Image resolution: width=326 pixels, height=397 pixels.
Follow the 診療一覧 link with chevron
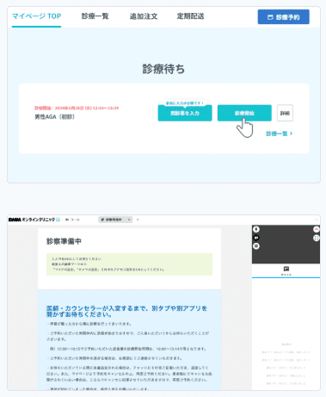[x=279, y=133]
